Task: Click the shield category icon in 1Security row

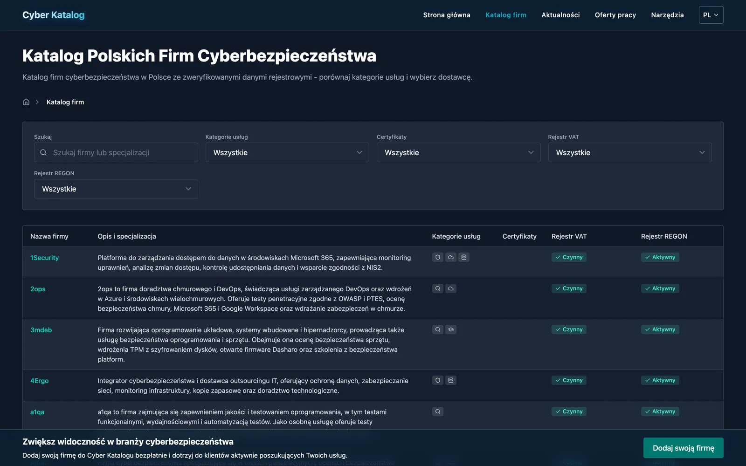Action: [x=437, y=257]
